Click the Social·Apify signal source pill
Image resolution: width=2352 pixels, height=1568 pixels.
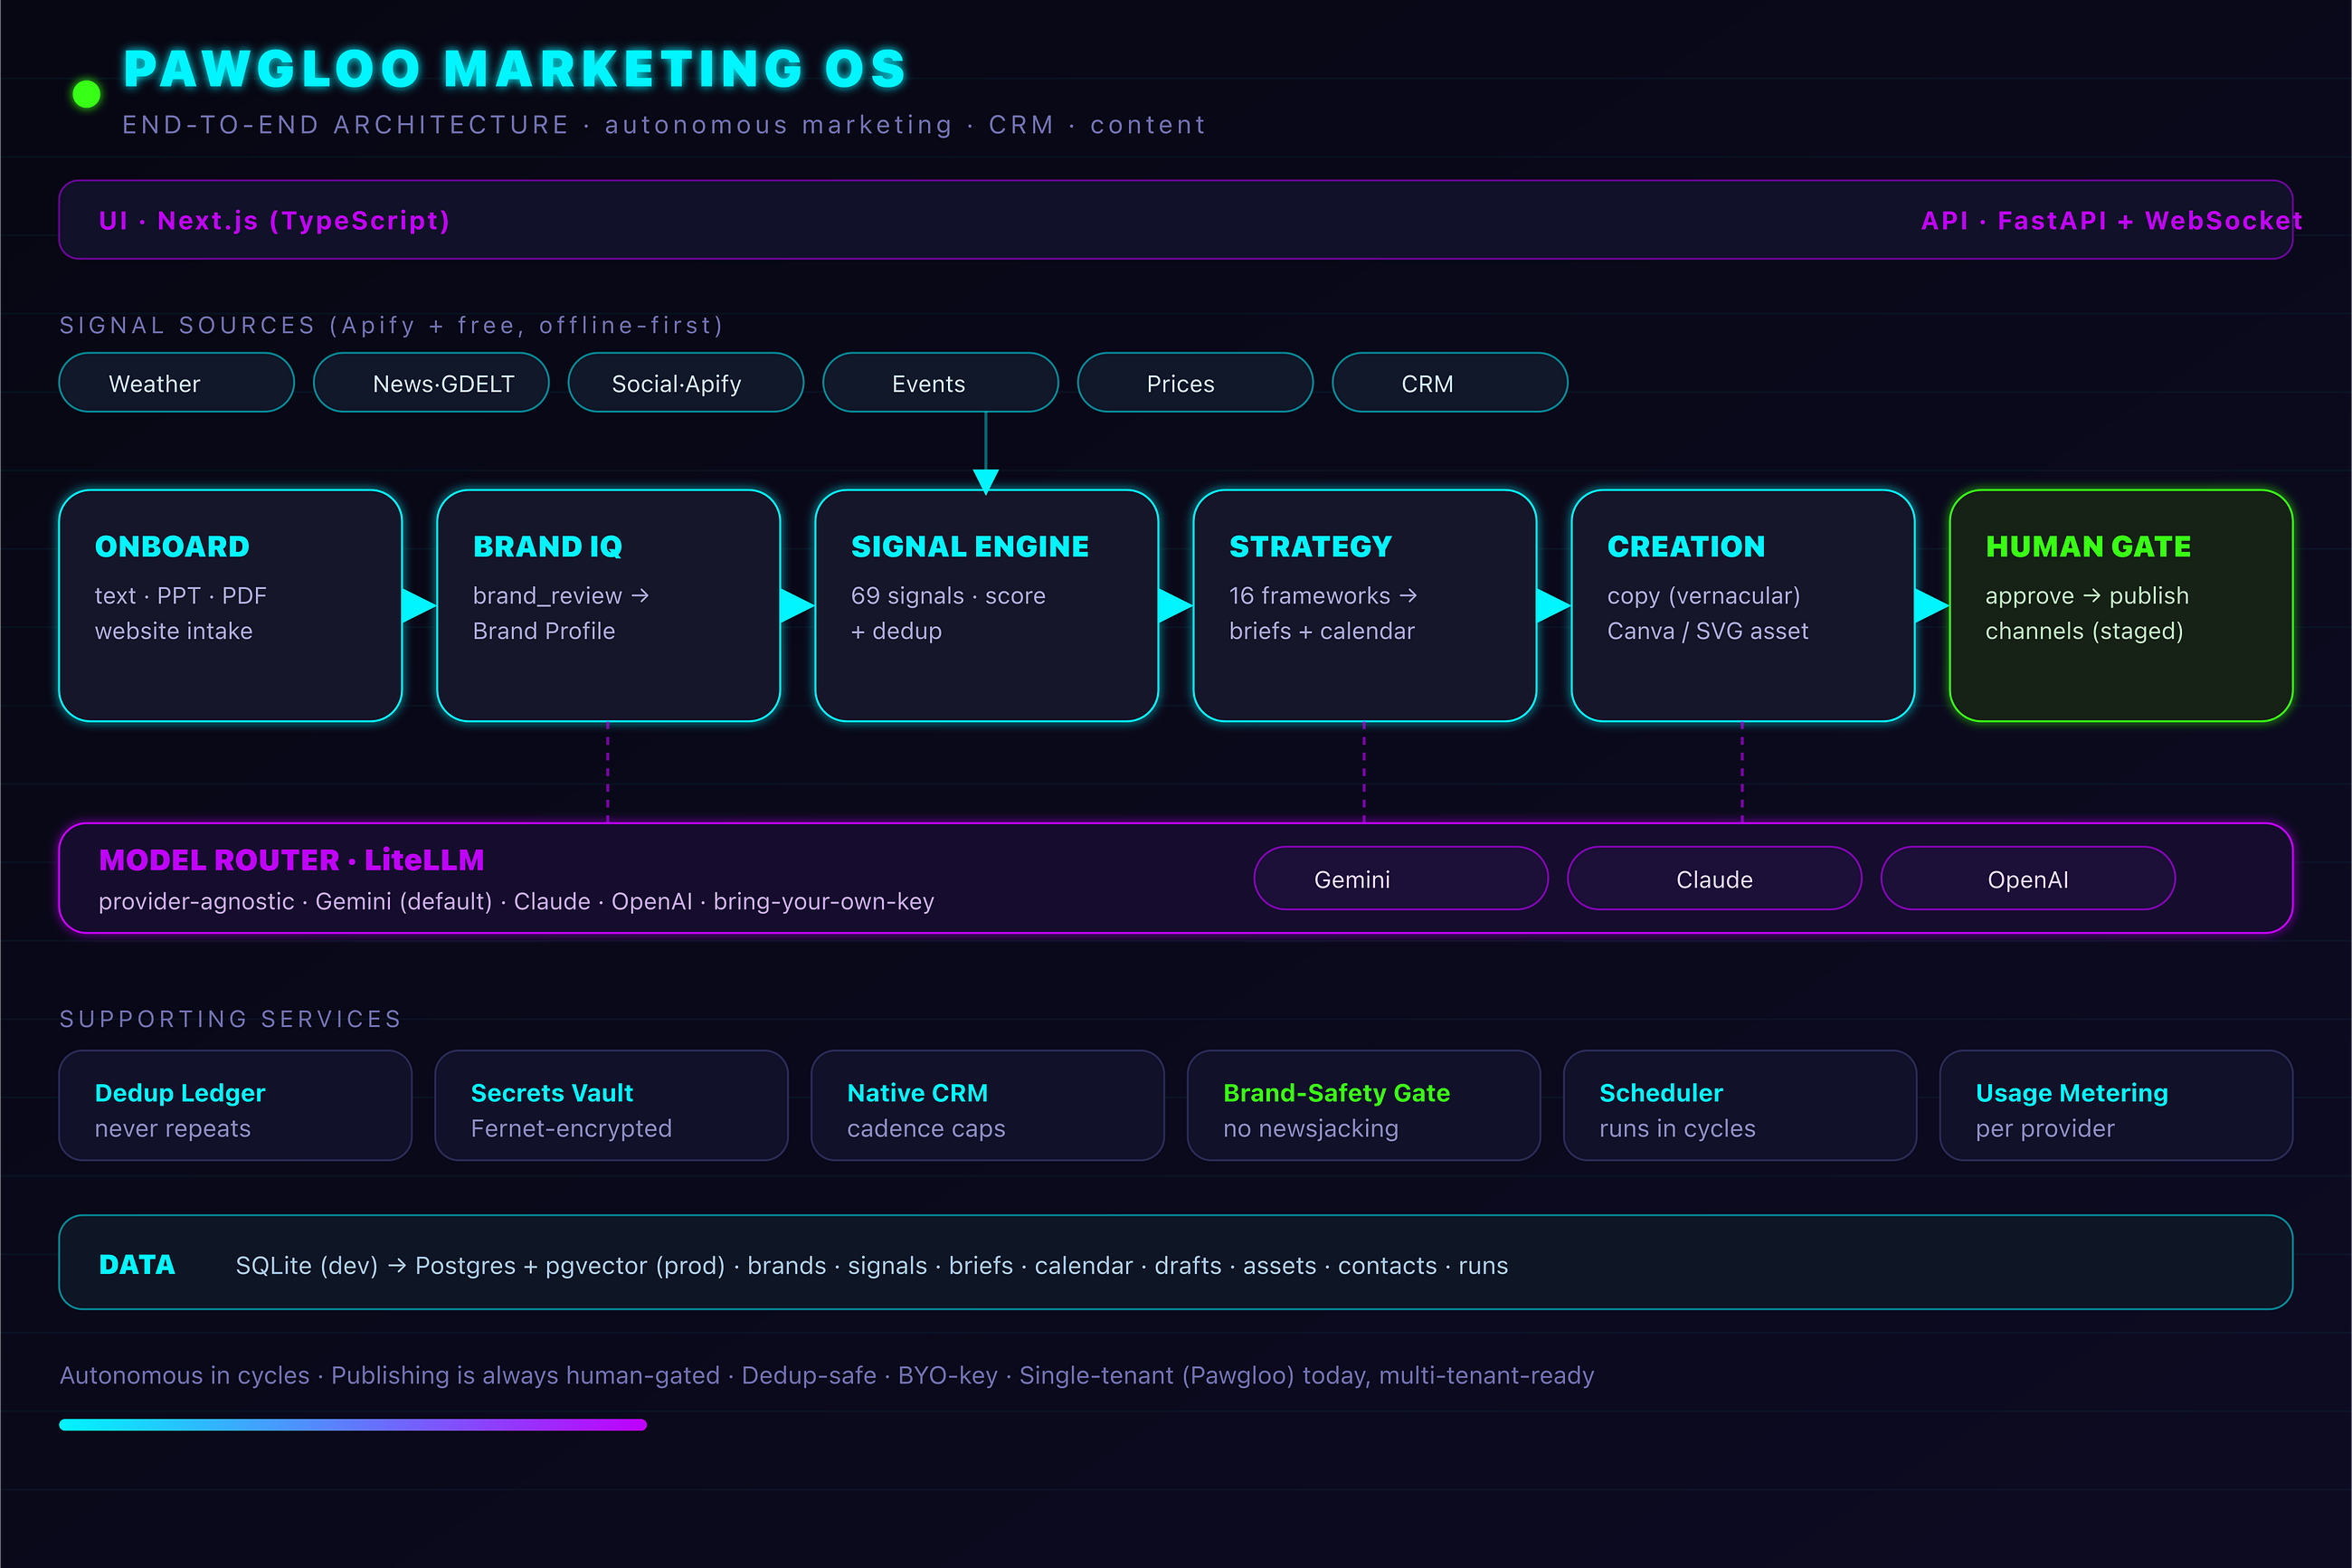686,383
